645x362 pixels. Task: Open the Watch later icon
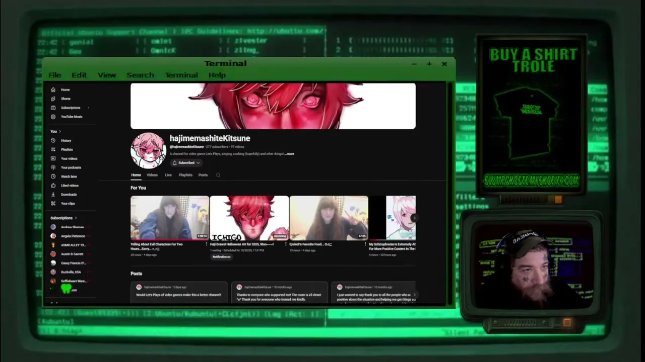click(53, 176)
